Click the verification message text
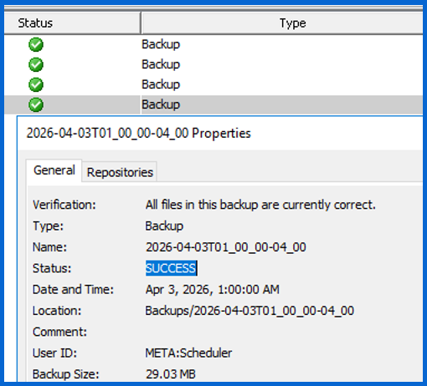The image size is (427, 386). (260, 205)
